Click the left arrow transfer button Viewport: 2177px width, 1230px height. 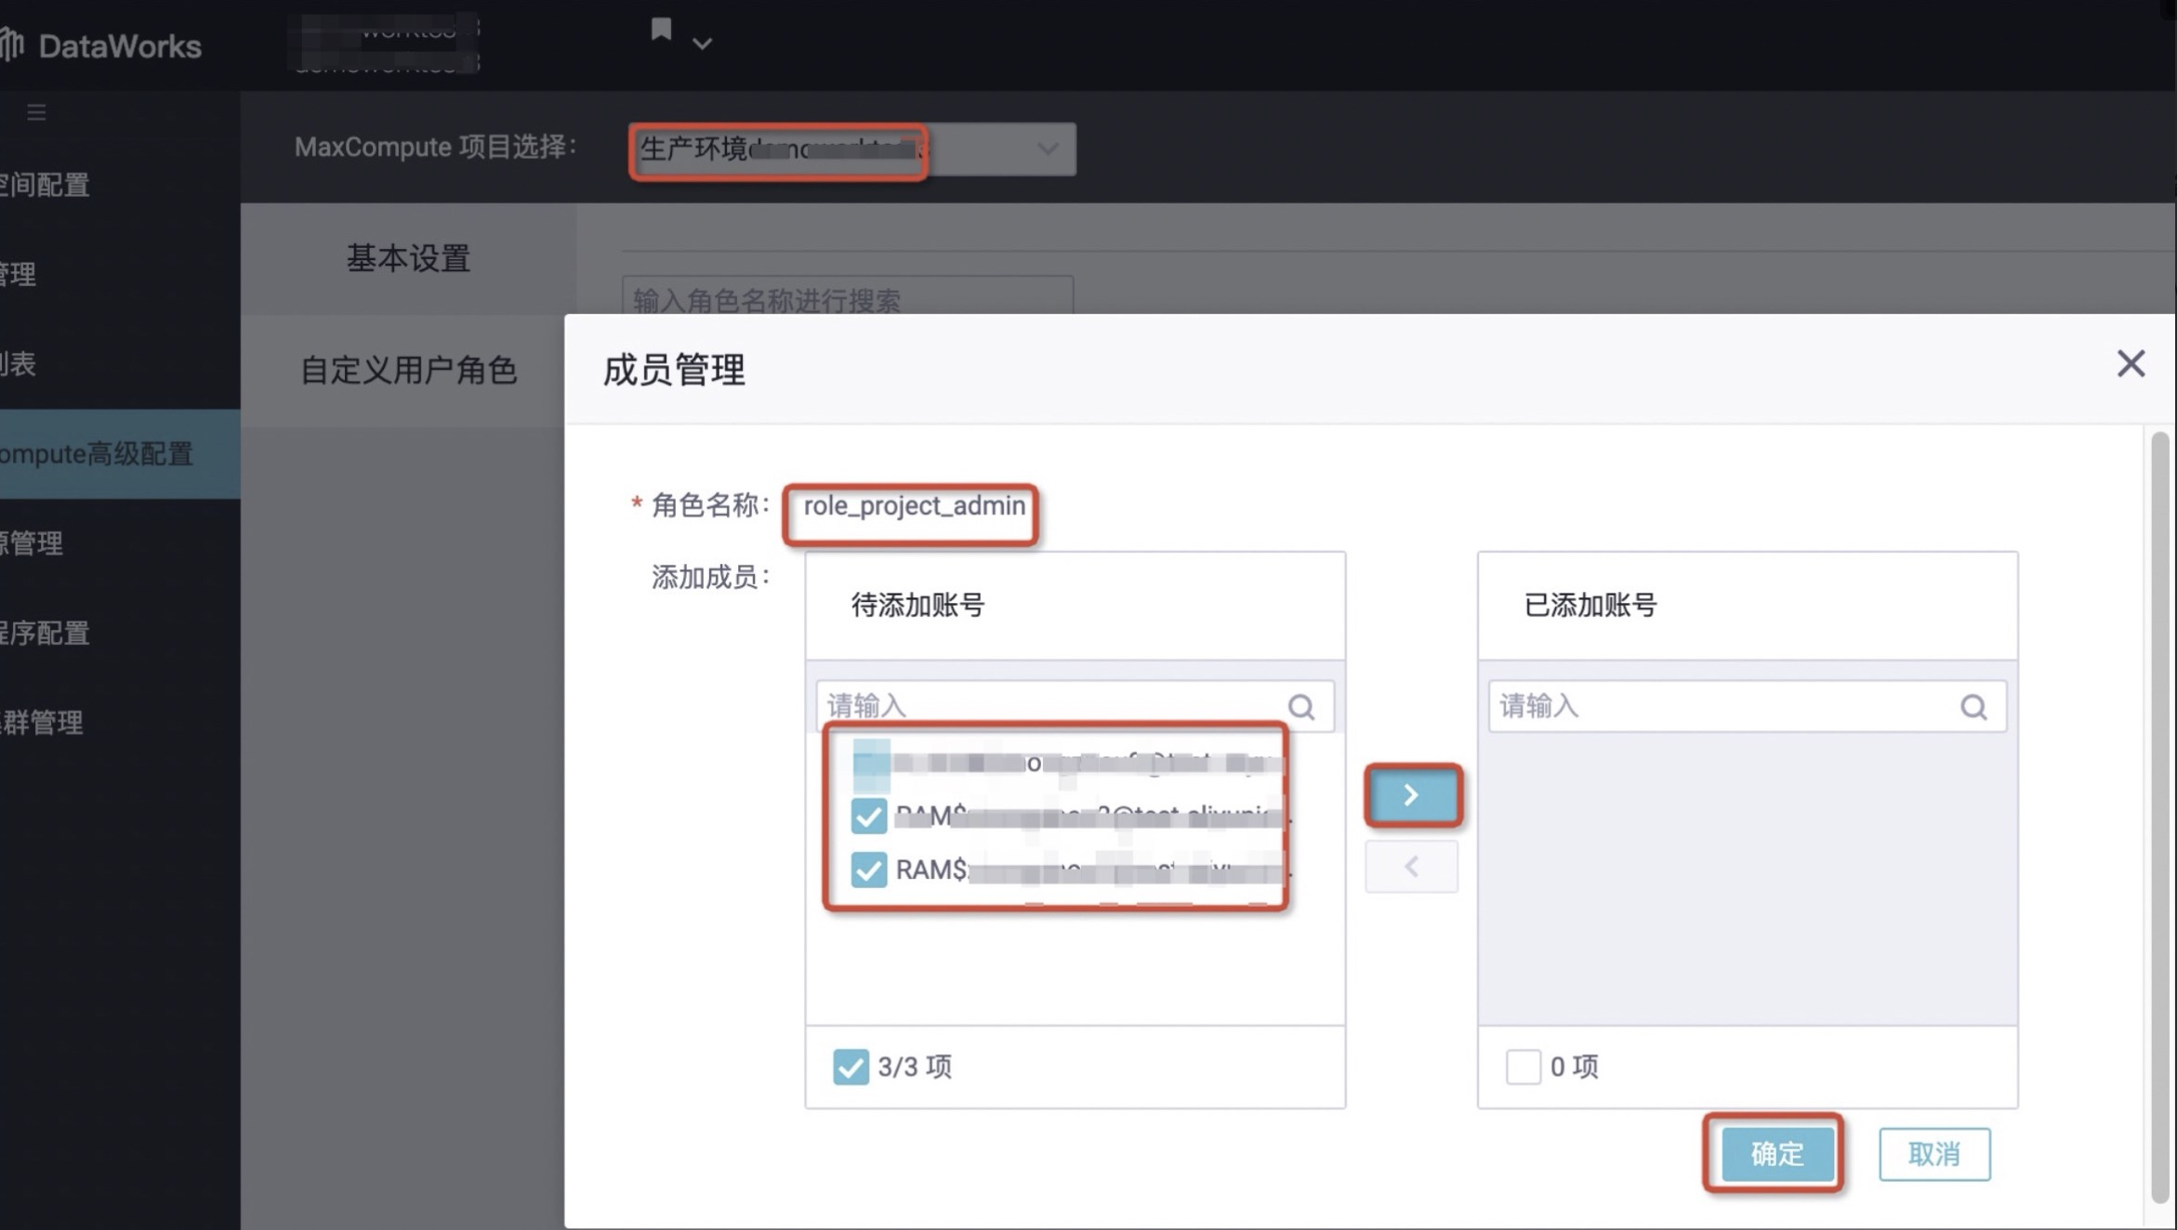click(1411, 867)
